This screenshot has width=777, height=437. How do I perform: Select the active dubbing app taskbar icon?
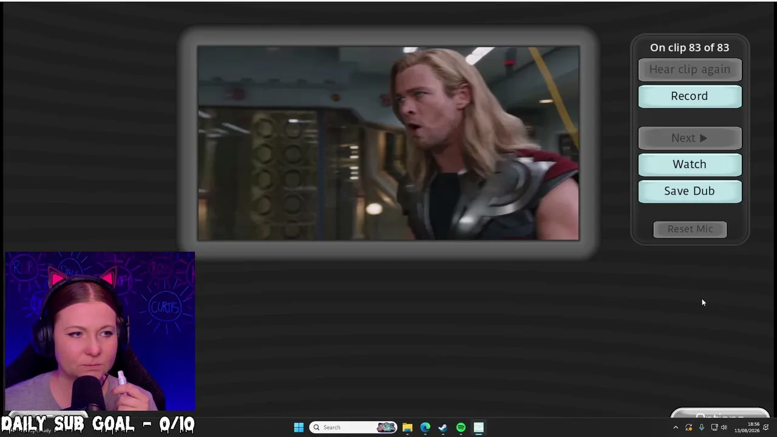pos(478,427)
